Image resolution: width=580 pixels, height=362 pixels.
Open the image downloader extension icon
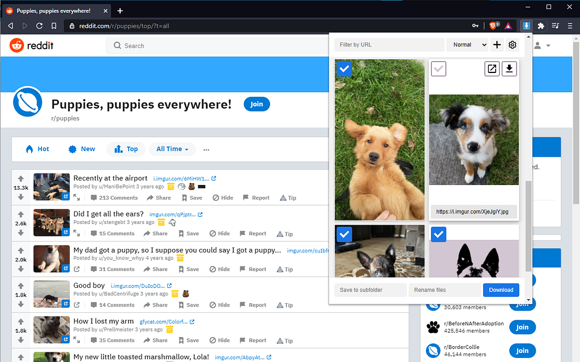pyautogui.click(x=526, y=26)
